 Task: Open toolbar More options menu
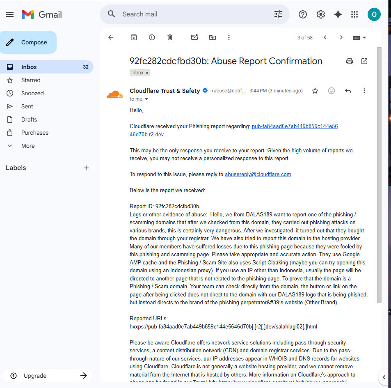click(x=229, y=37)
